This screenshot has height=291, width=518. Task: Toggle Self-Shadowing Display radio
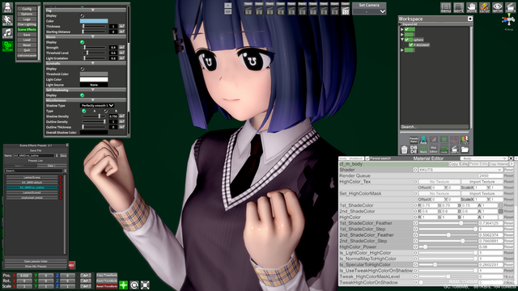(83, 95)
